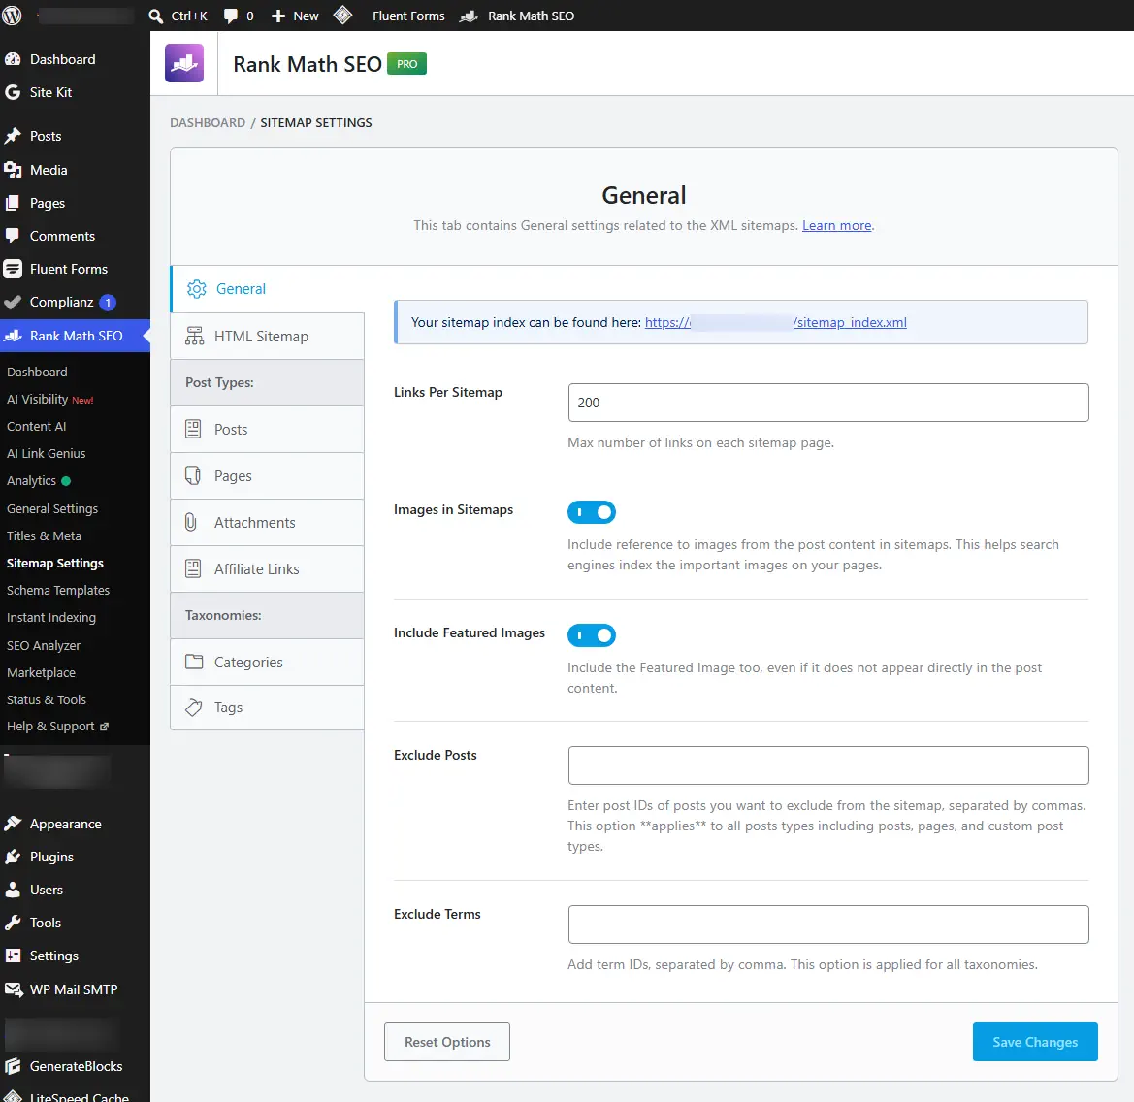Open Marketplace submenu item
The width and height of the screenshot is (1134, 1102).
click(41, 672)
